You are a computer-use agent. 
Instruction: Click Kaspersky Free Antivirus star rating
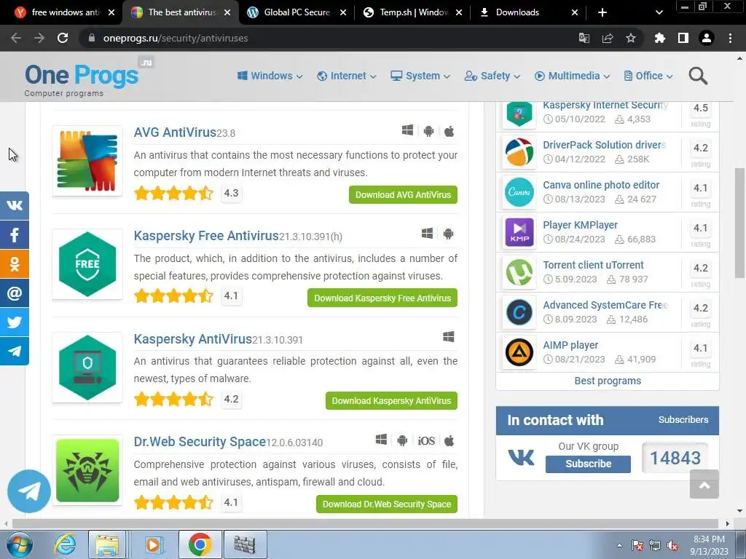tap(173, 296)
